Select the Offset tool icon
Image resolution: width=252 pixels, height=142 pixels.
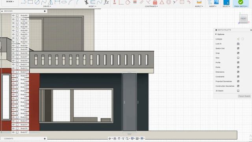(93, 2)
